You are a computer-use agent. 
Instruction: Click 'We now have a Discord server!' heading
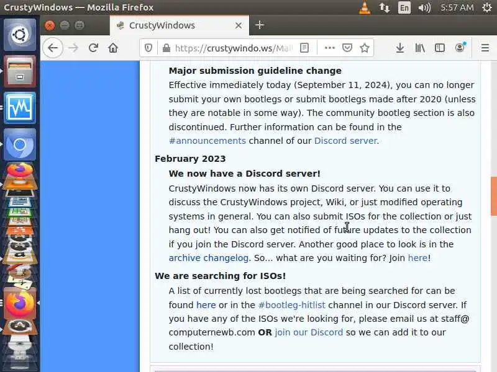pyautogui.click(x=244, y=174)
